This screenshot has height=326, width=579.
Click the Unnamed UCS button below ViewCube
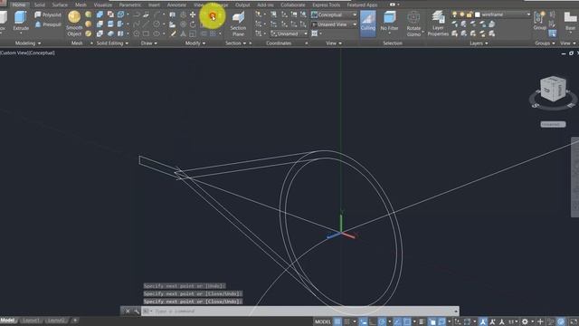pos(553,125)
